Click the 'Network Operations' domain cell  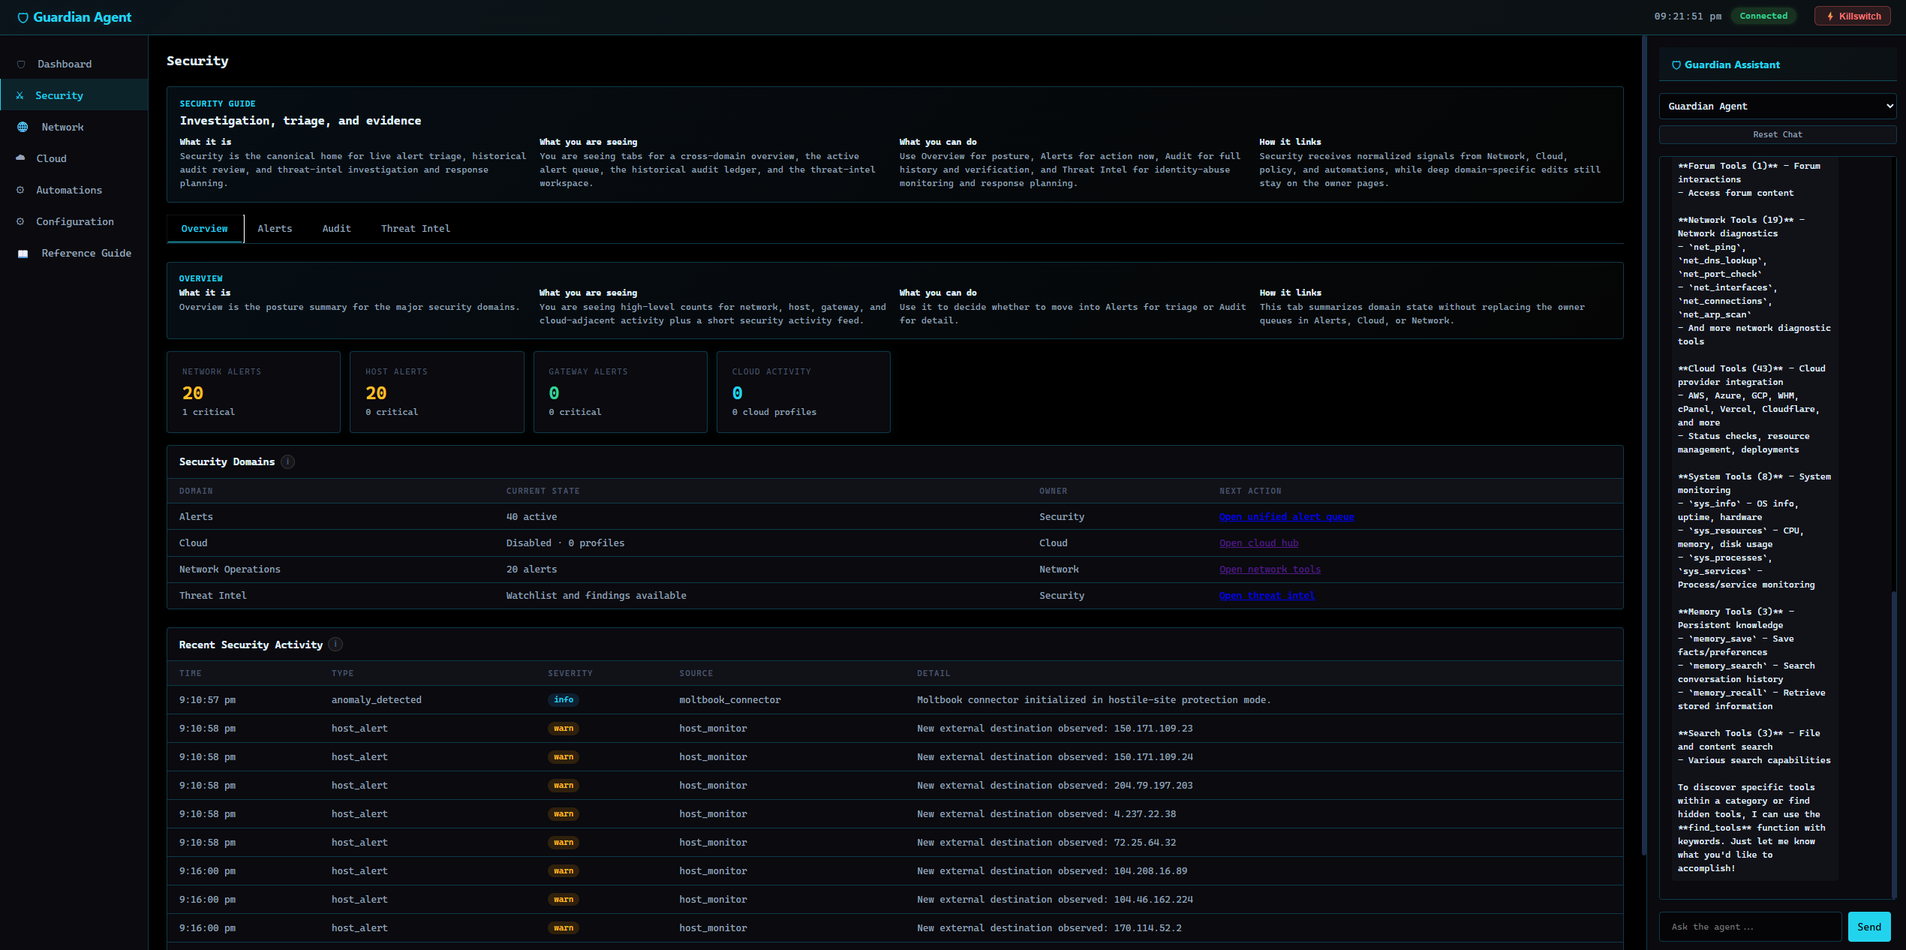click(230, 570)
